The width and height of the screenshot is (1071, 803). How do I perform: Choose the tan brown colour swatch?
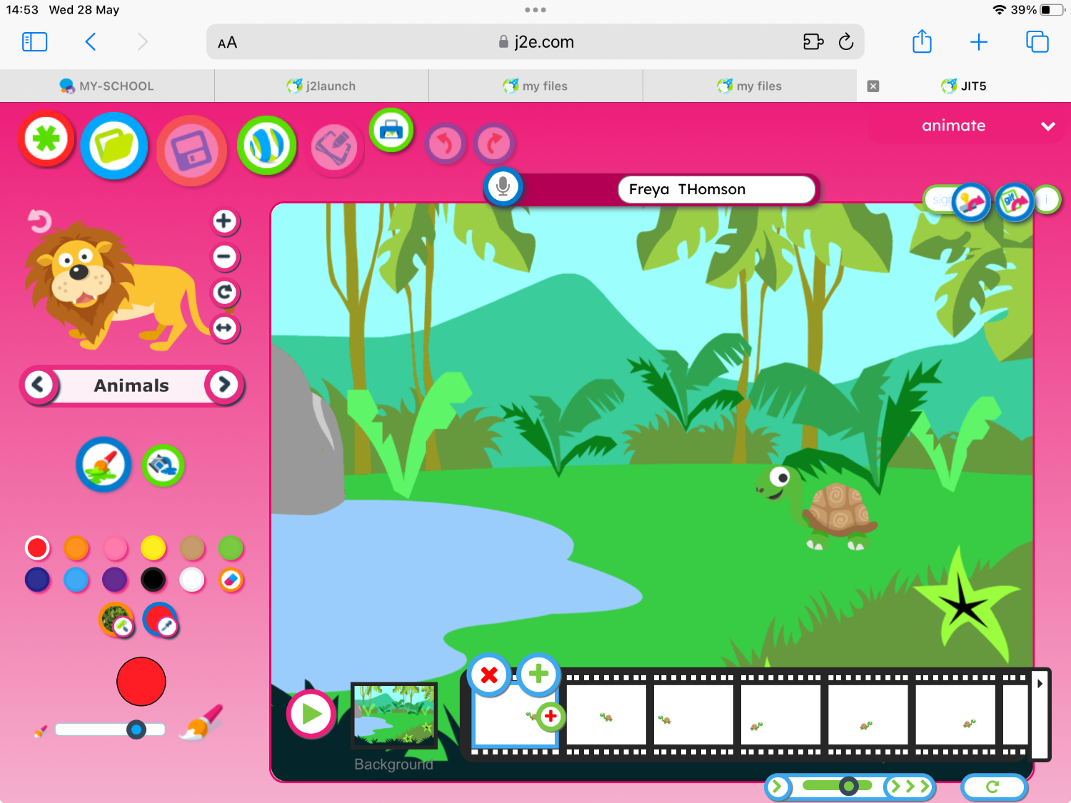192,548
